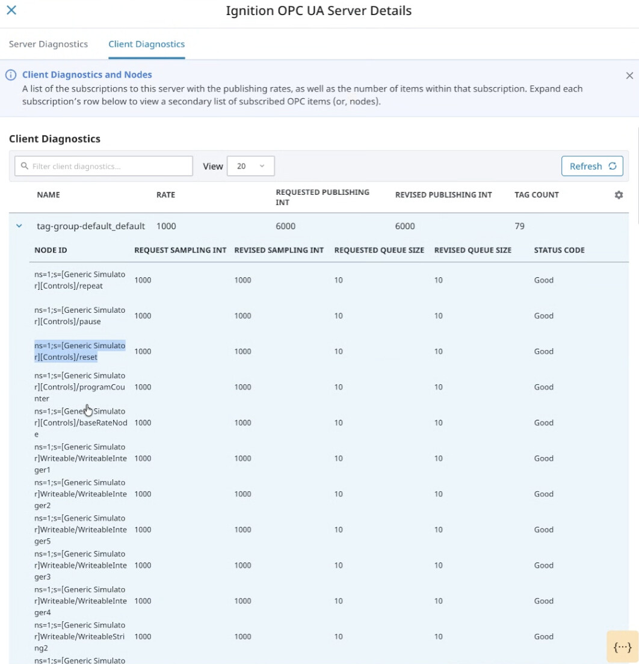Viewport: 639px width, 664px height.
Task: Select the WriteableInteger3 node ID
Action: pyautogui.click(x=81, y=565)
